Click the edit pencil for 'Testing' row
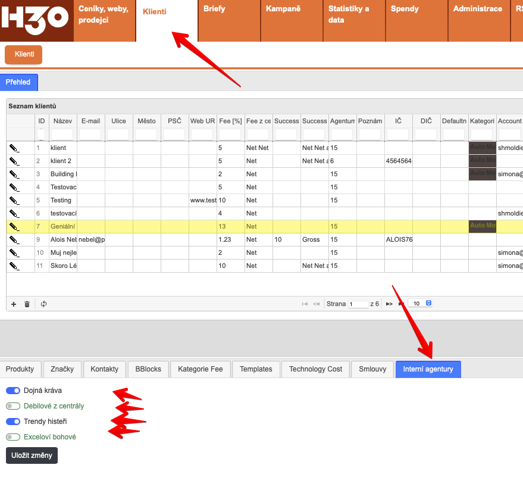 14,200
